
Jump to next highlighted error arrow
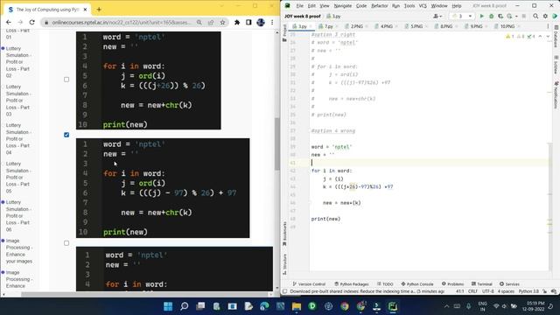pyautogui.click(x=548, y=37)
